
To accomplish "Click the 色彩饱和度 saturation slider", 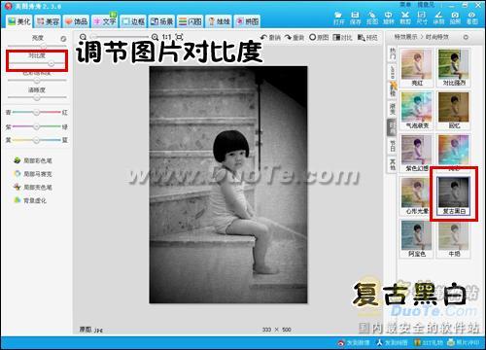I will coord(37,80).
